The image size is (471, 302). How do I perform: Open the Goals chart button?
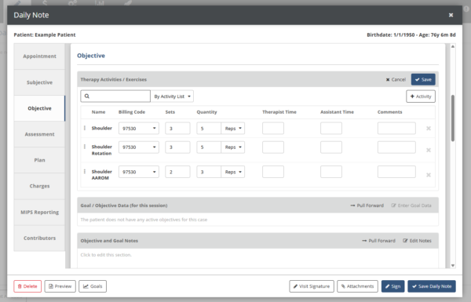93,286
